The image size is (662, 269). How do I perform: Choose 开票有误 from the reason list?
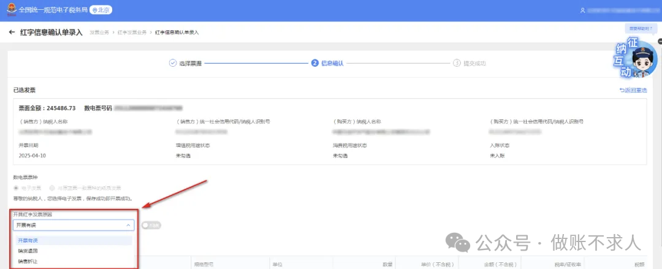(x=74, y=240)
